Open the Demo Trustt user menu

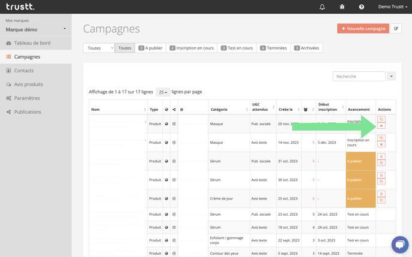[x=393, y=7]
